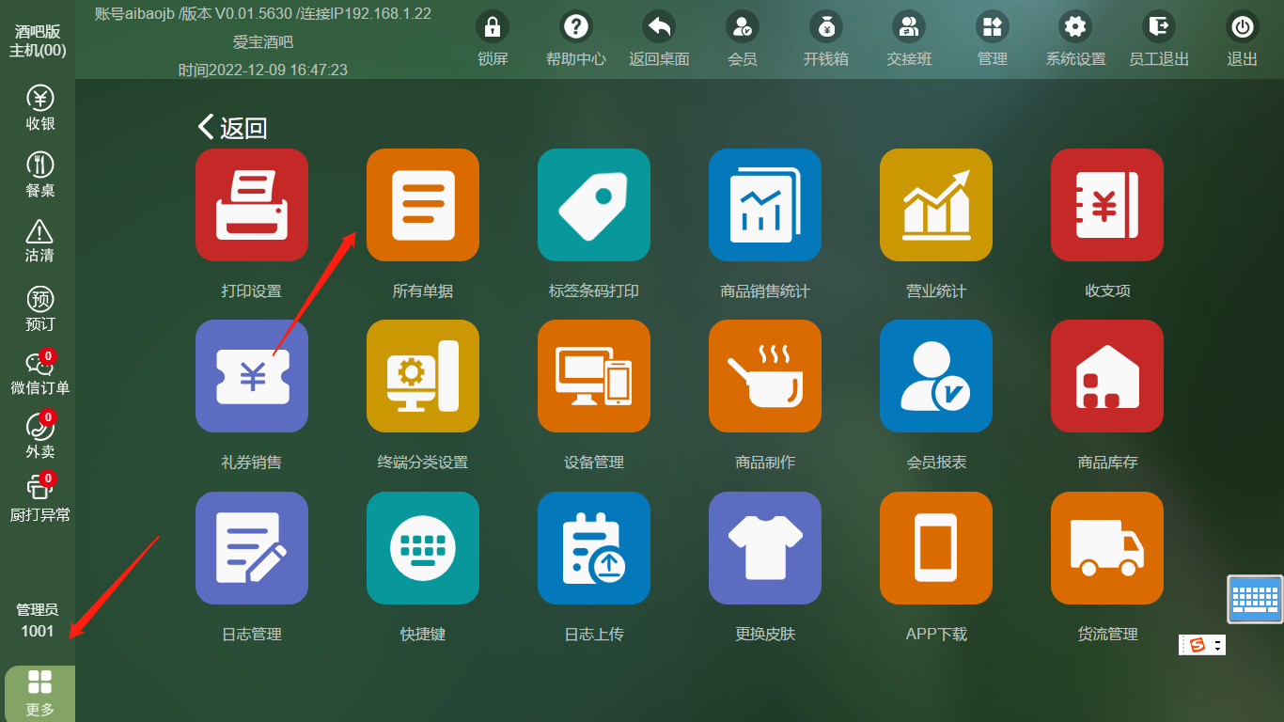Viewport: 1284px width, 722px height.
Task: Open 商品销售统计 report icon
Action: [765, 205]
